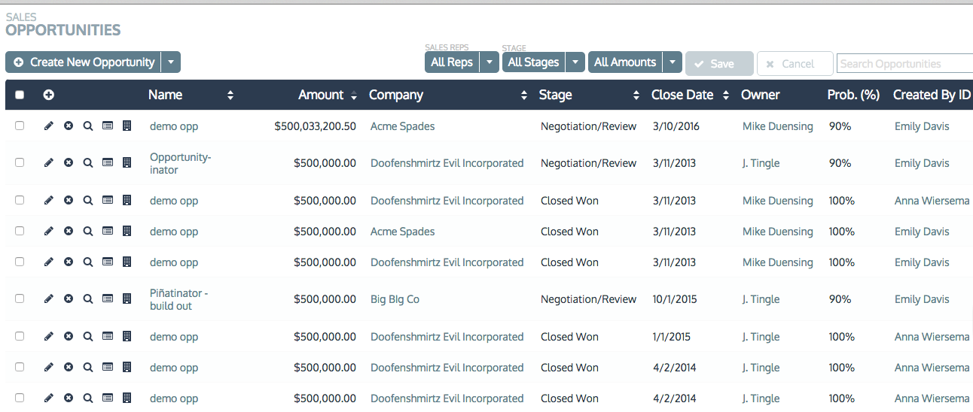Viewport: 973px width, 412px height.
Task: Select the checkbox for Piñatinator - build out
Action: point(20,298)
